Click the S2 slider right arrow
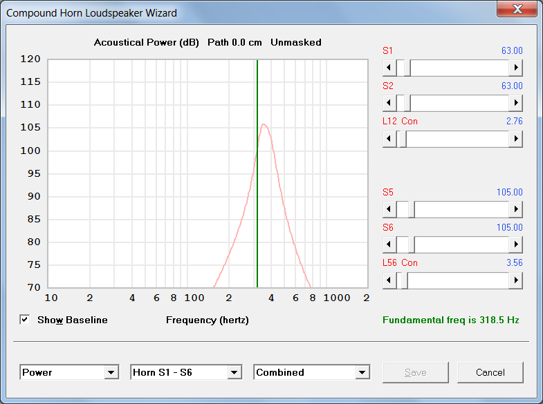Screen dimensions: 543x404 [x=515, y=103]
